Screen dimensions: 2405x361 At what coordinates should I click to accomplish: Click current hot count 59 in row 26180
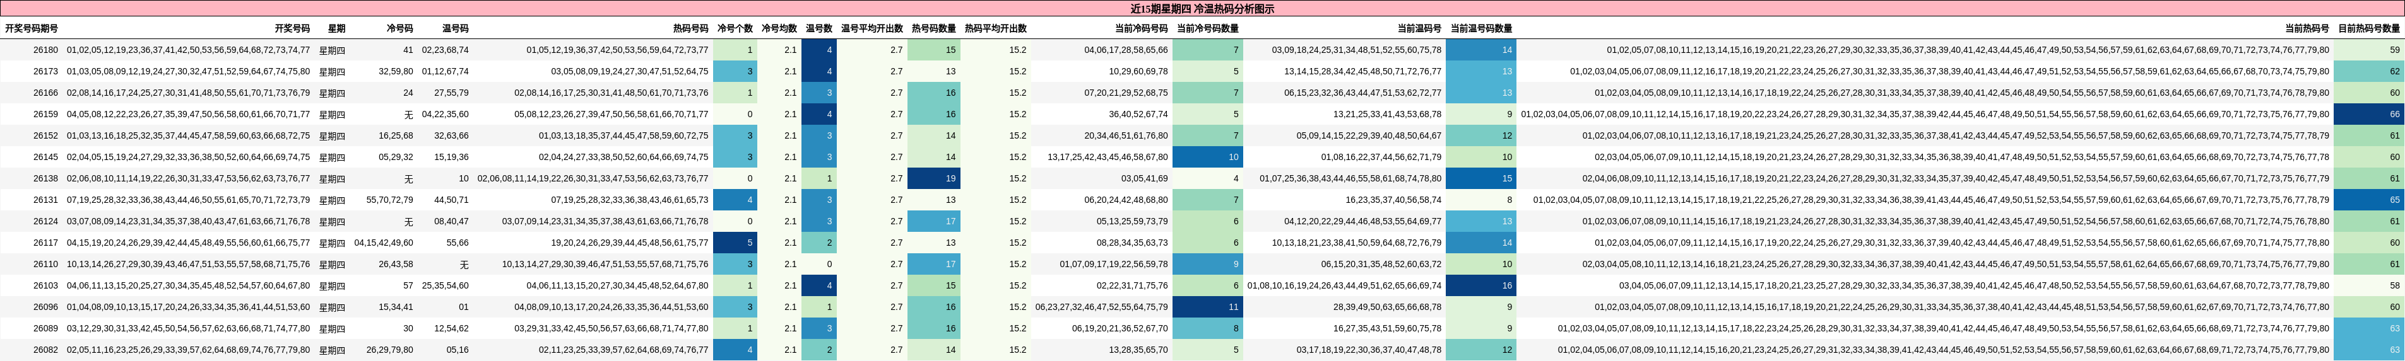click(x=2368, y=50)
